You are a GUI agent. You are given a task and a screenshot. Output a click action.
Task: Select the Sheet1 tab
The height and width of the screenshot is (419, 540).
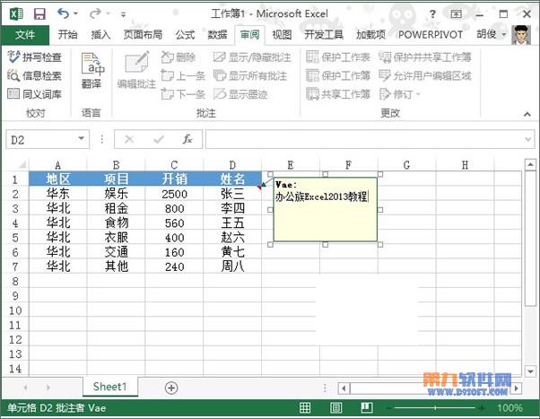109,387
